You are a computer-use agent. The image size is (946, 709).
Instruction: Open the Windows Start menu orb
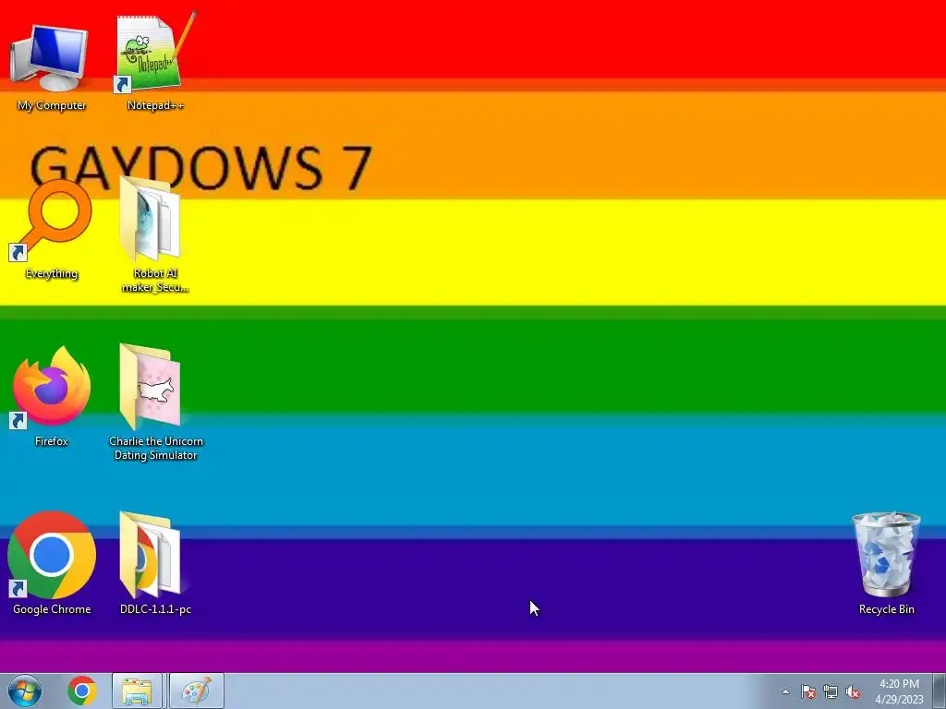pos(25,691)
